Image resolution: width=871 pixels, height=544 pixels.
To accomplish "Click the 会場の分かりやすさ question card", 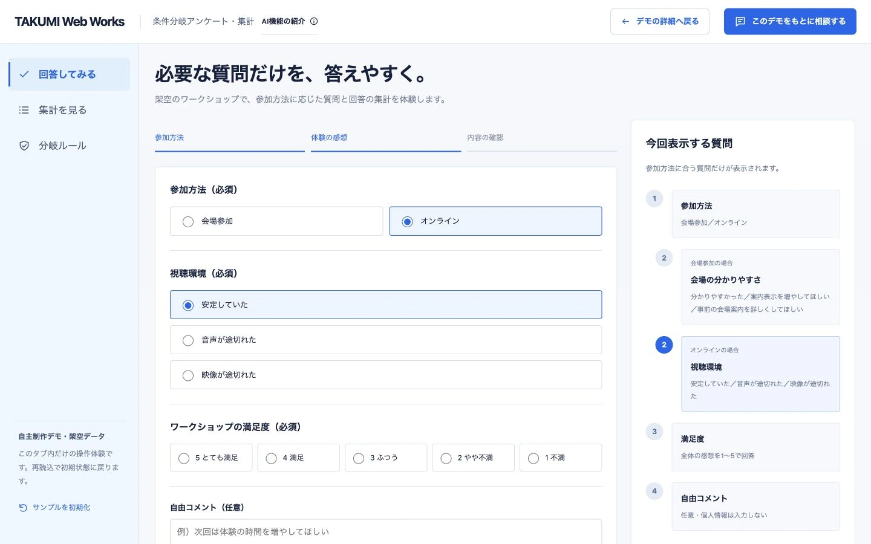I will [x=760, y=287].
